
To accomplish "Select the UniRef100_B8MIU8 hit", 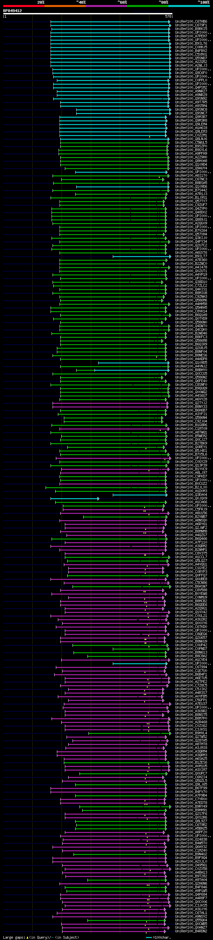I will pyautogui.click(x=191, y=293).
